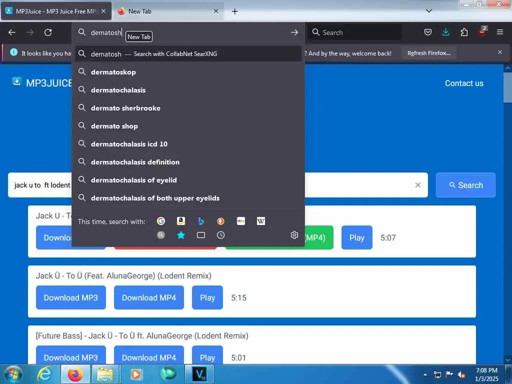The image size is (512, 384).
Task: Clear the MP3Juice search field text
Action: [x=417, y=185]
